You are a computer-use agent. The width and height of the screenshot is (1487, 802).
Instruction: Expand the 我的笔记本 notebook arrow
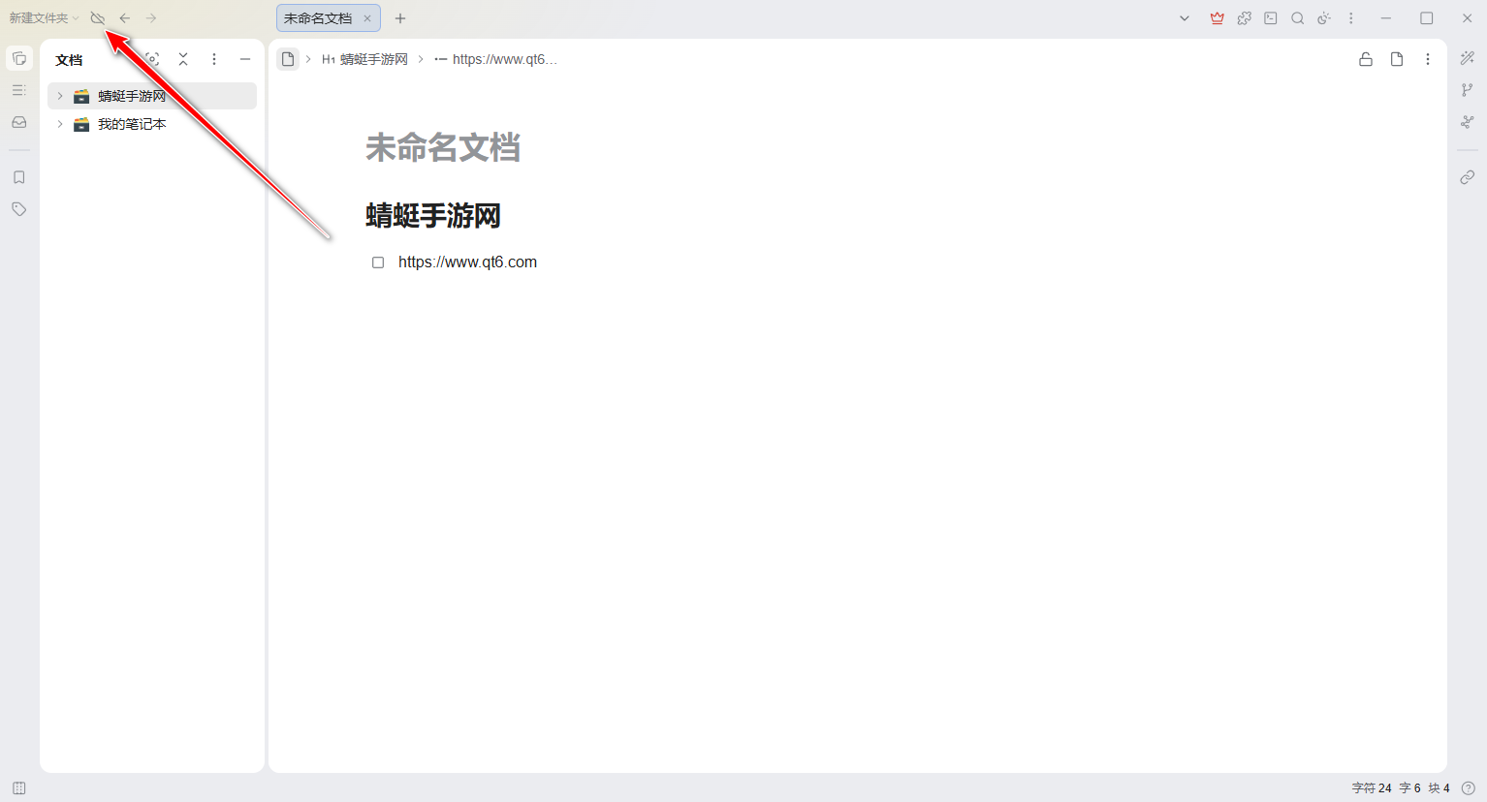60,124
